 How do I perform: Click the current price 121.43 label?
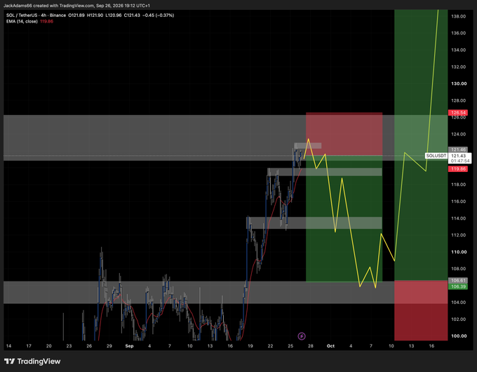(459, 156)
